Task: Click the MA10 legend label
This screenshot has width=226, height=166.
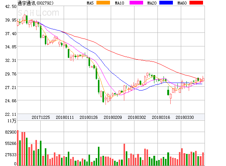Action: pos(119,3)
